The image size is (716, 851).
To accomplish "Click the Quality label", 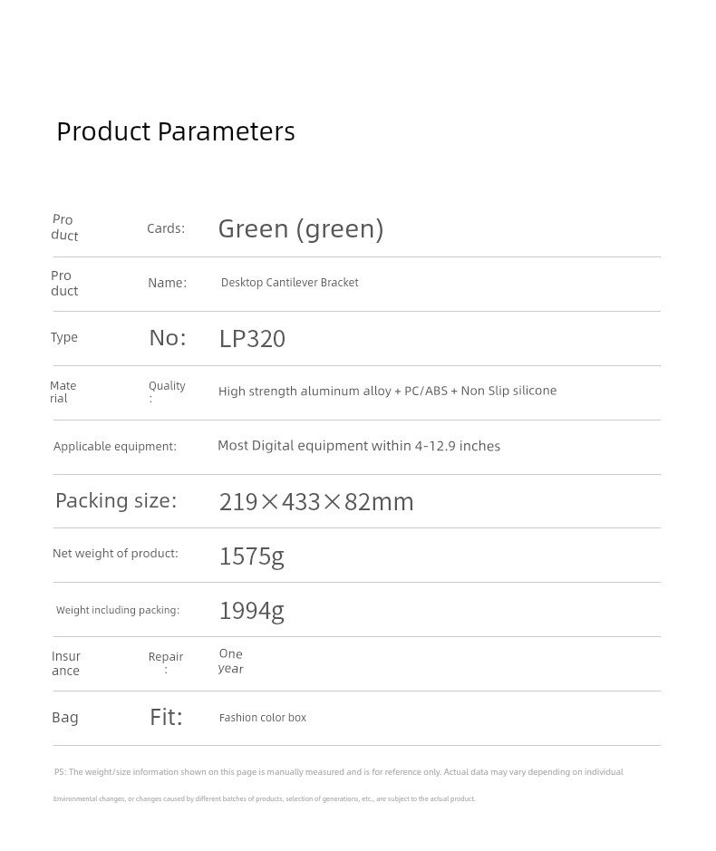I will point(167,386).
